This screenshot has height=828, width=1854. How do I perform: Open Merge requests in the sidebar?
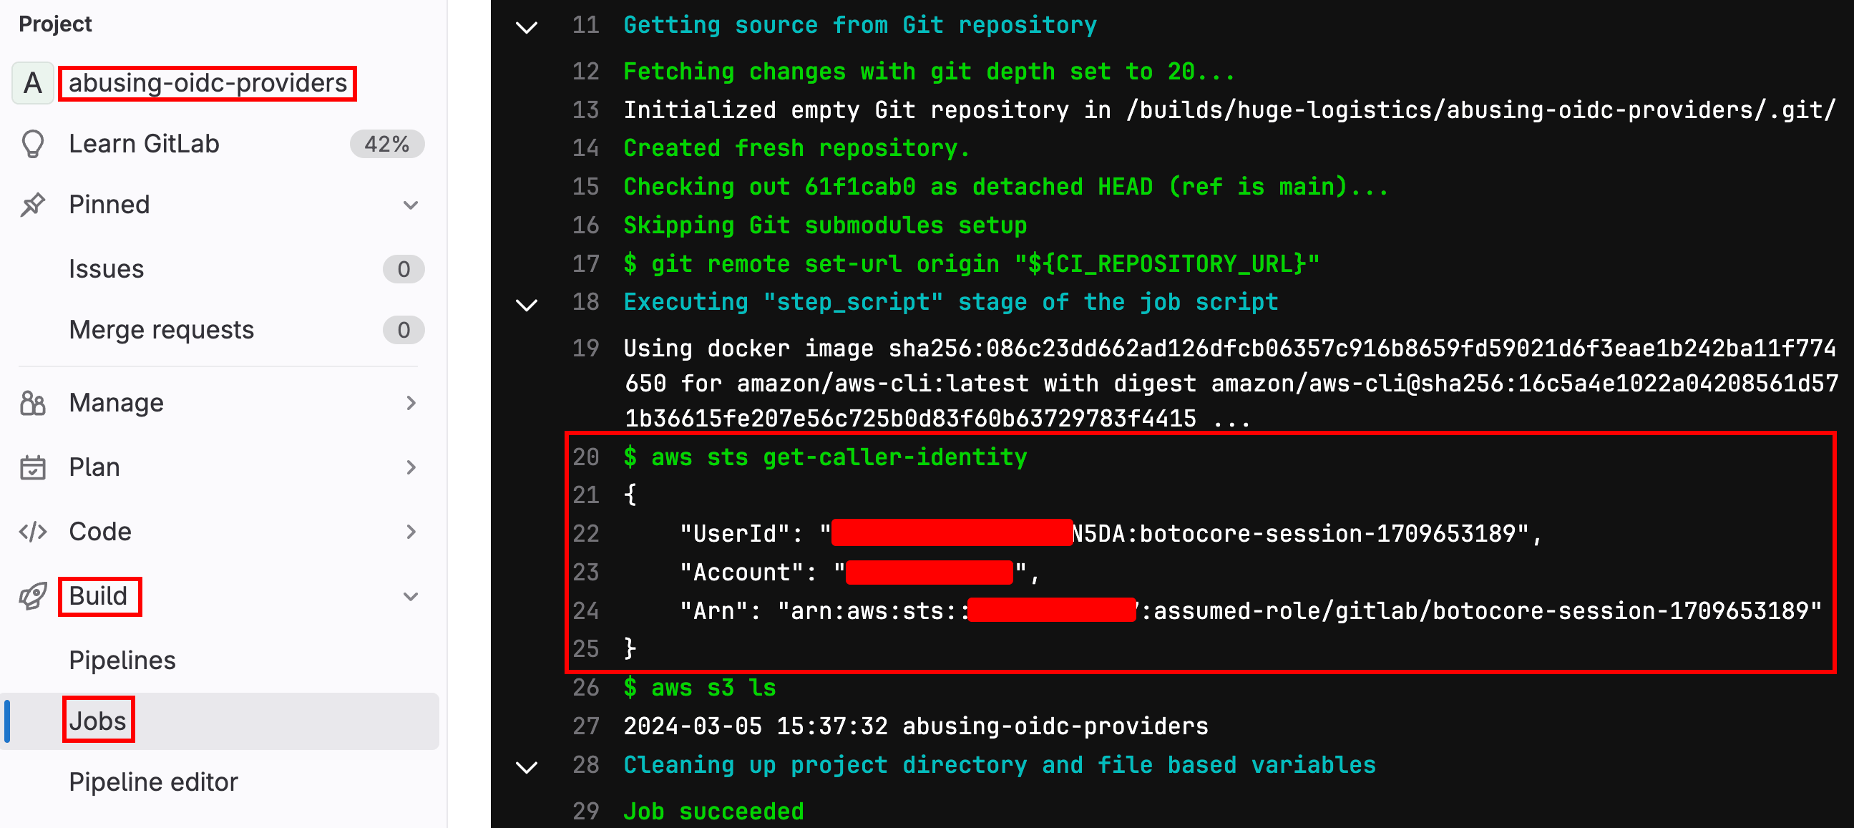click(161, 330)
